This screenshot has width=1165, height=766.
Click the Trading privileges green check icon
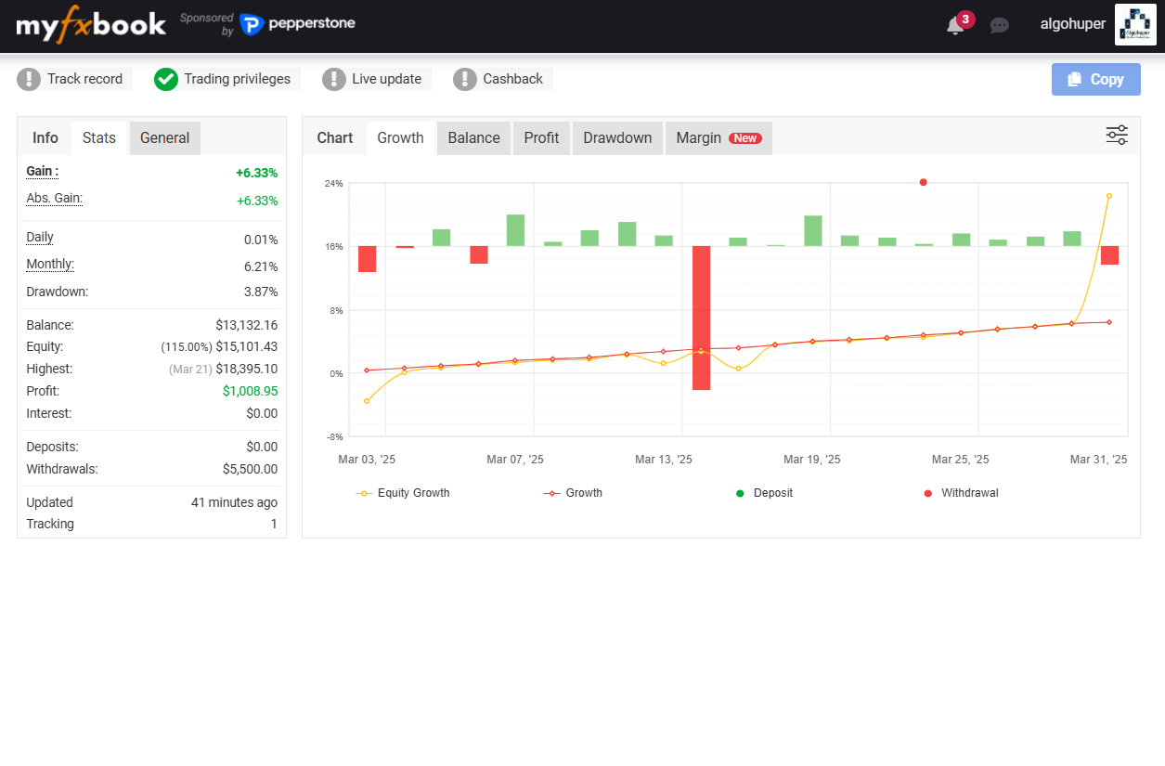(x=166, y=79)
